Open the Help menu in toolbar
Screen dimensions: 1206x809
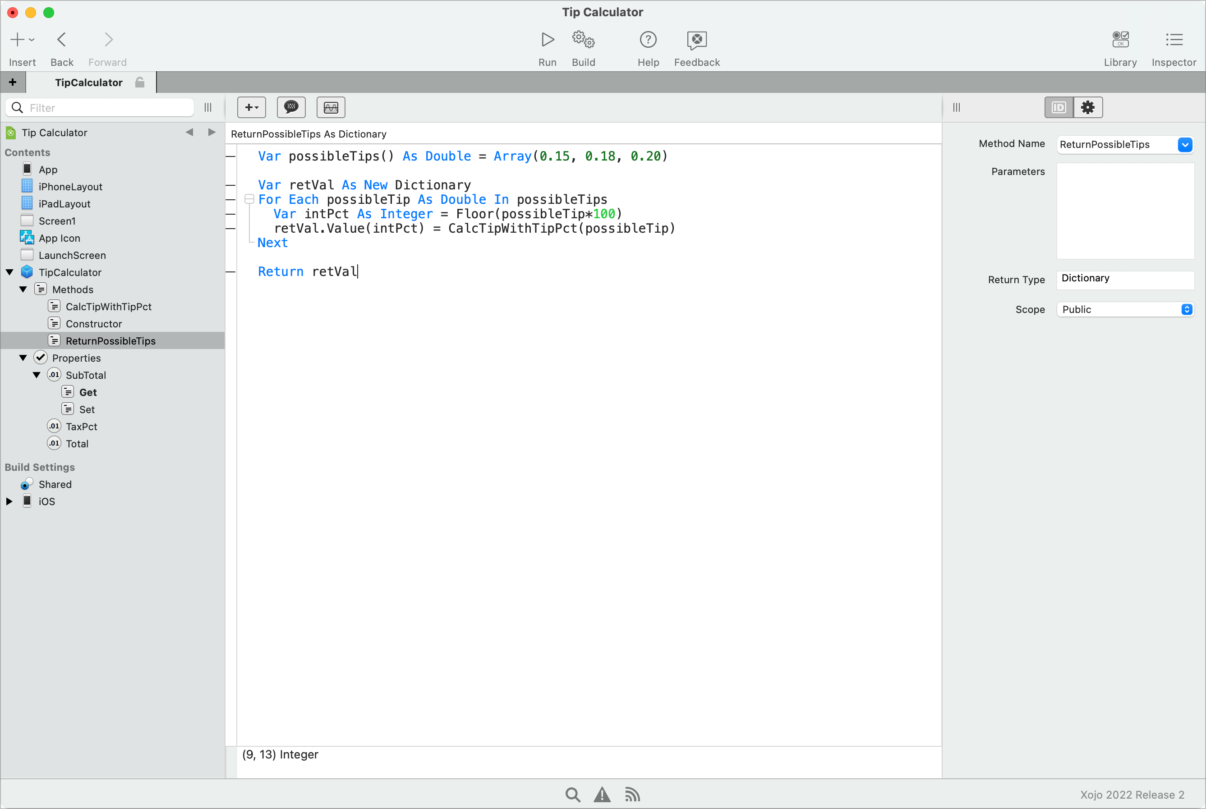(648, 46)
